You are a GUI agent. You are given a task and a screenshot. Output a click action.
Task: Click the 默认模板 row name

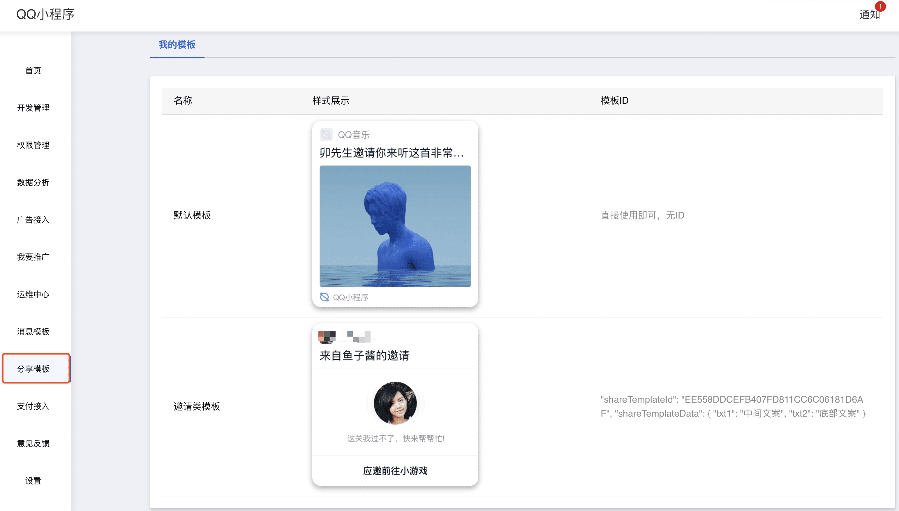click(192, 215)
